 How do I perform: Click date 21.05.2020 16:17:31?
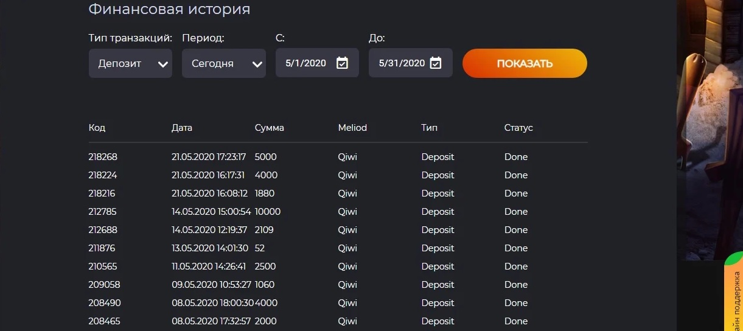[208, 175]
